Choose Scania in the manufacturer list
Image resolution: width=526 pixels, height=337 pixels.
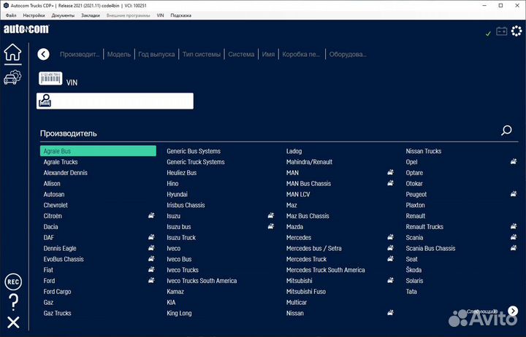tap(414, 238)
